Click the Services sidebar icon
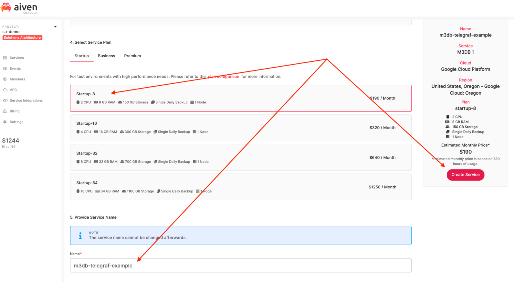 tap(5, 58)
